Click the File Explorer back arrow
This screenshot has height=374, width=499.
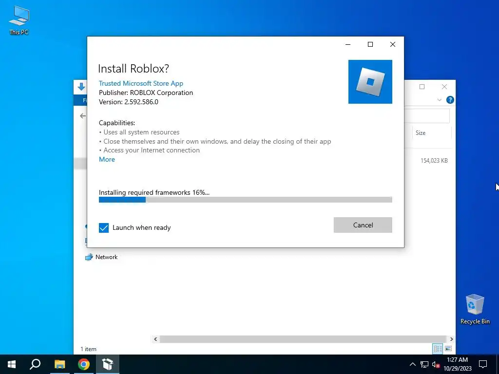click(x=83, y=116)
